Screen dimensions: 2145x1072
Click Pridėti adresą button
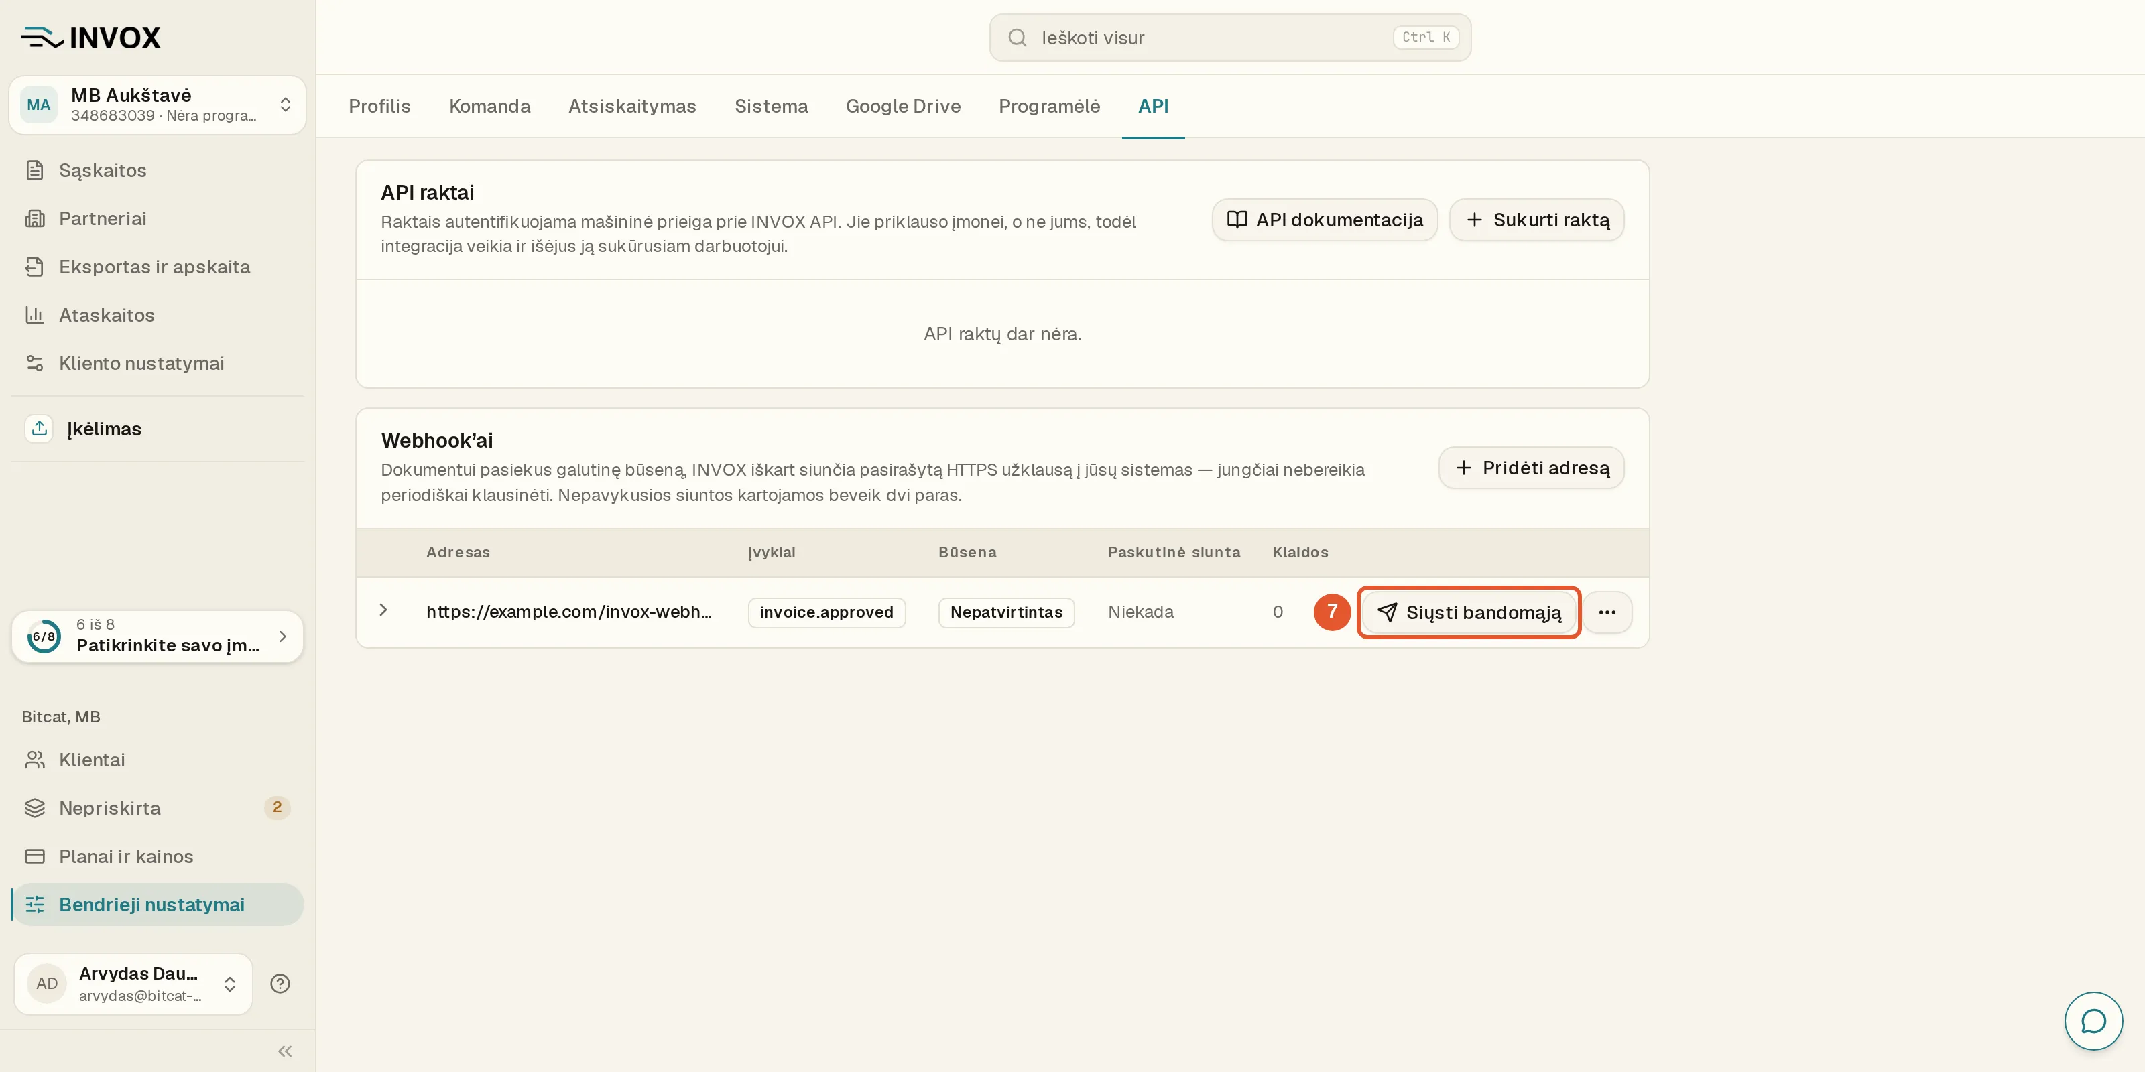click(x=1531, y=468)
